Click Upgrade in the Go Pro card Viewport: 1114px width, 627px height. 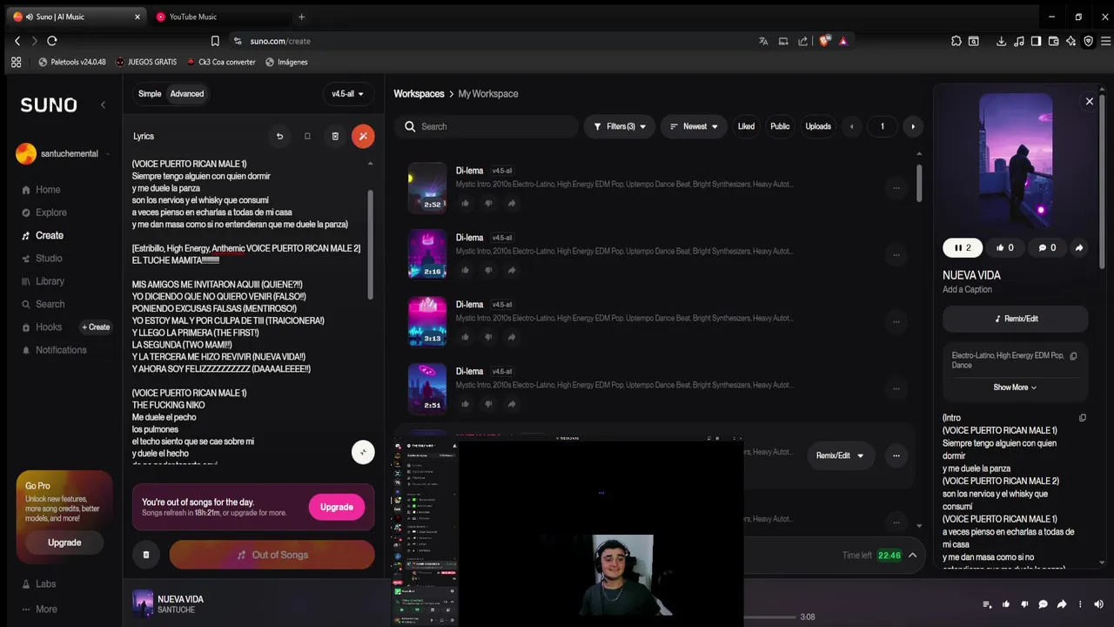[64, 543]
